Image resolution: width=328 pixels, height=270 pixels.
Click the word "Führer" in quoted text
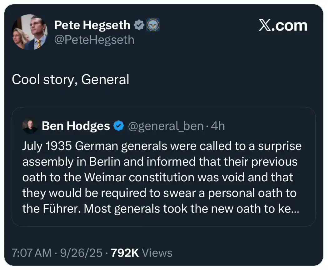(61, 209)
